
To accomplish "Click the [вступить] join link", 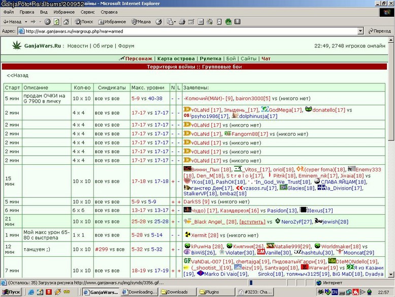I will [252, 222].
